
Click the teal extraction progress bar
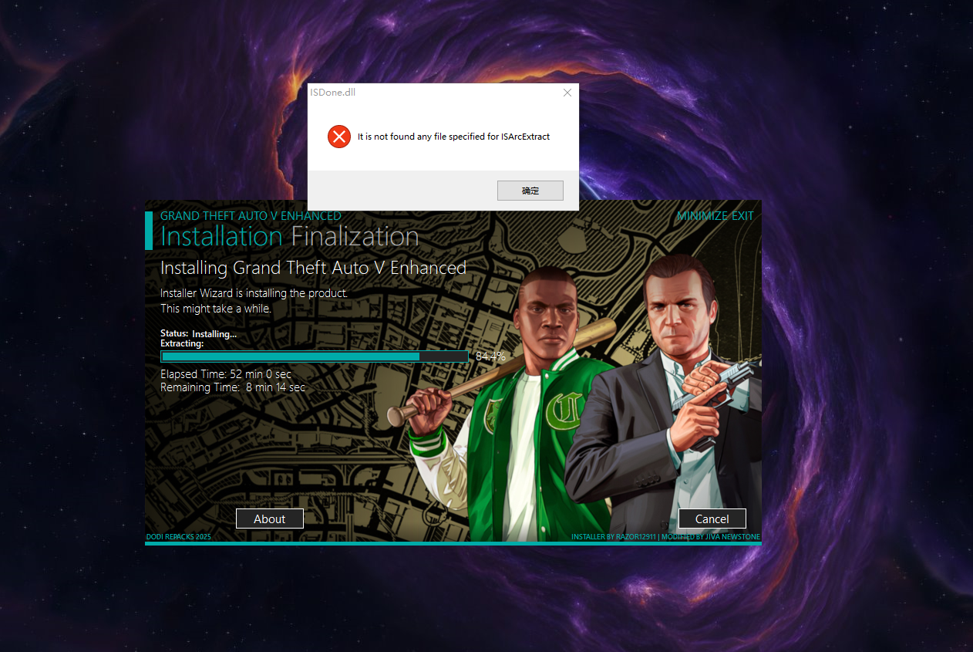(314, 356)
